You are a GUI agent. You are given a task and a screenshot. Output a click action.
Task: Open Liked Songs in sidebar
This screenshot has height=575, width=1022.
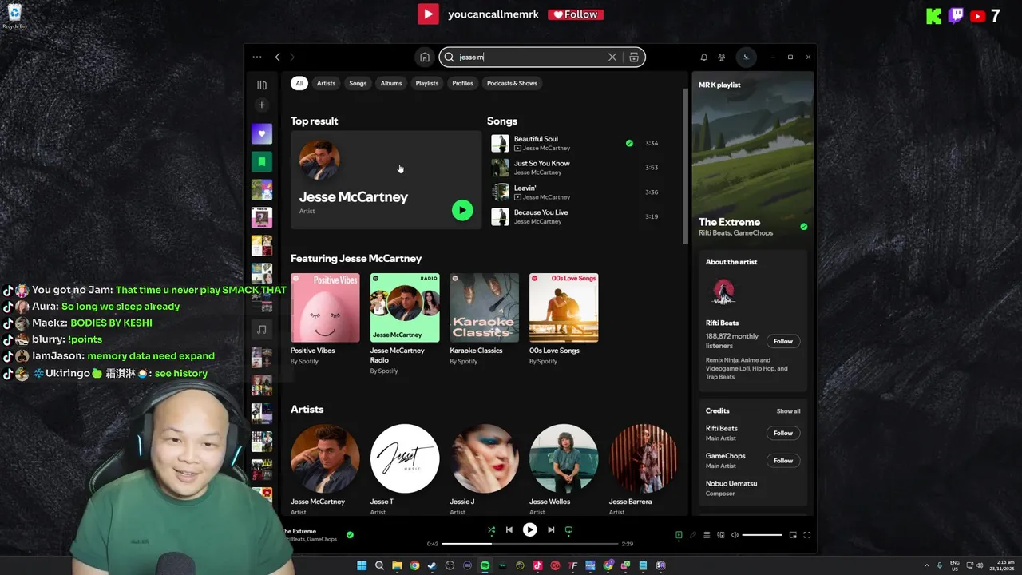coord(261,134)
